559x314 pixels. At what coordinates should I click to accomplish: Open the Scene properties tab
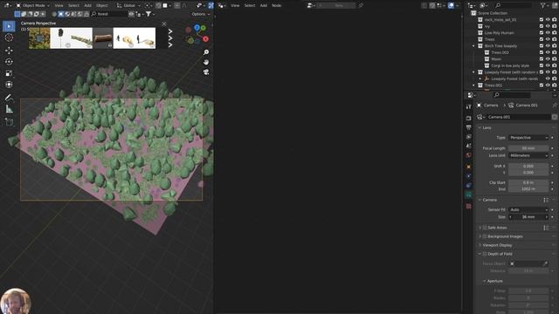coord(468,146)
